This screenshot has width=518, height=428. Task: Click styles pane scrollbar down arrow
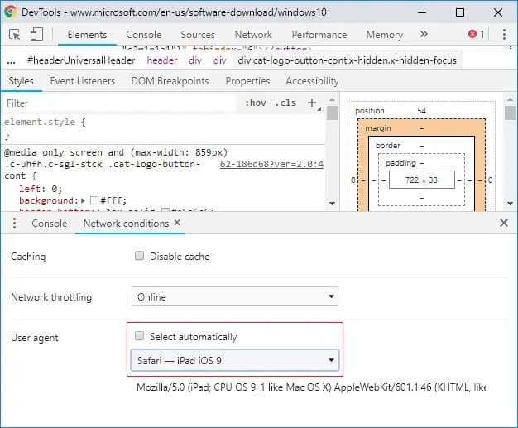(333, 204)
